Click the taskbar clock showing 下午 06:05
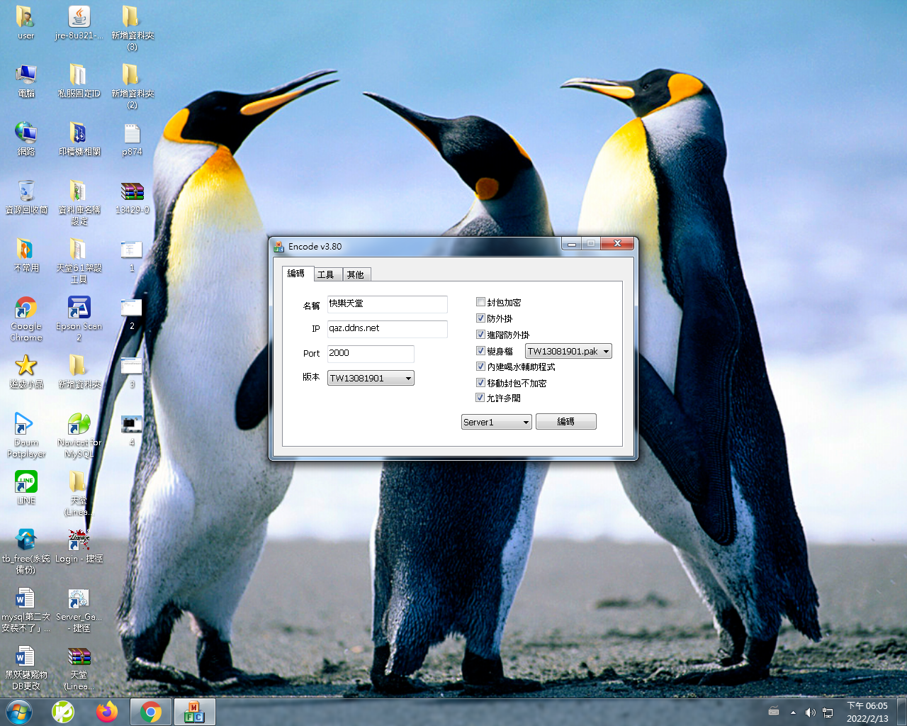The height and width of the screenshot is (726, 907). [867, 712]
